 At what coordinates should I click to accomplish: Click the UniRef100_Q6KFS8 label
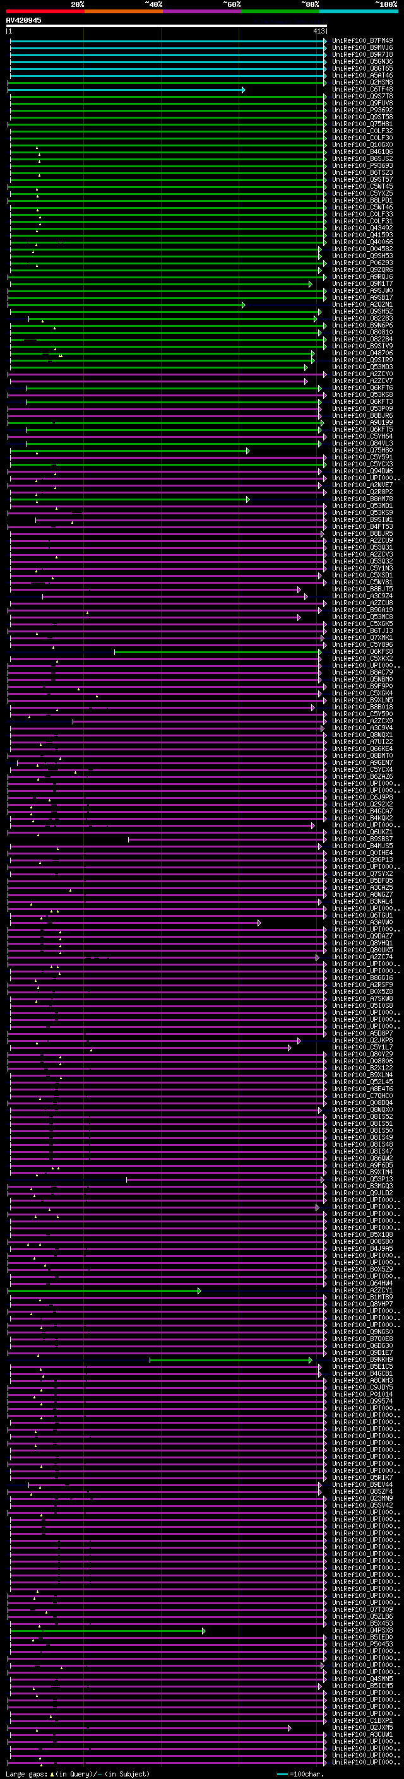(362, 651)
